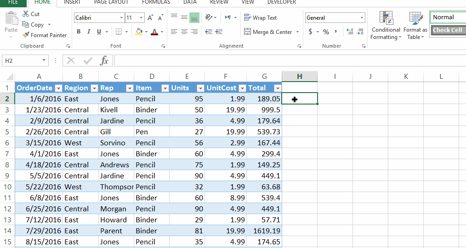Select the Format Painter brush

tap(26, 35)
